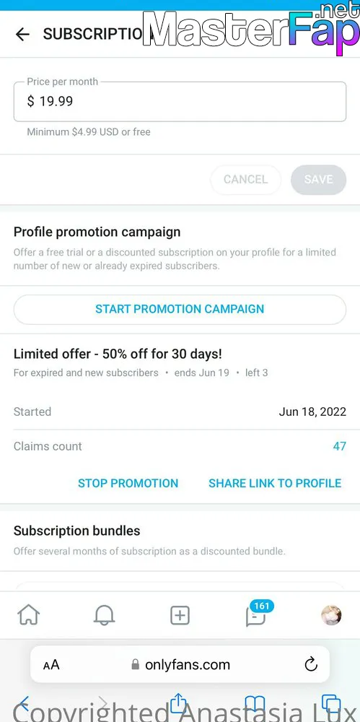360x722 pixels.
Task: Open the profile avatar in bottom bar
Action: [331, 615]
